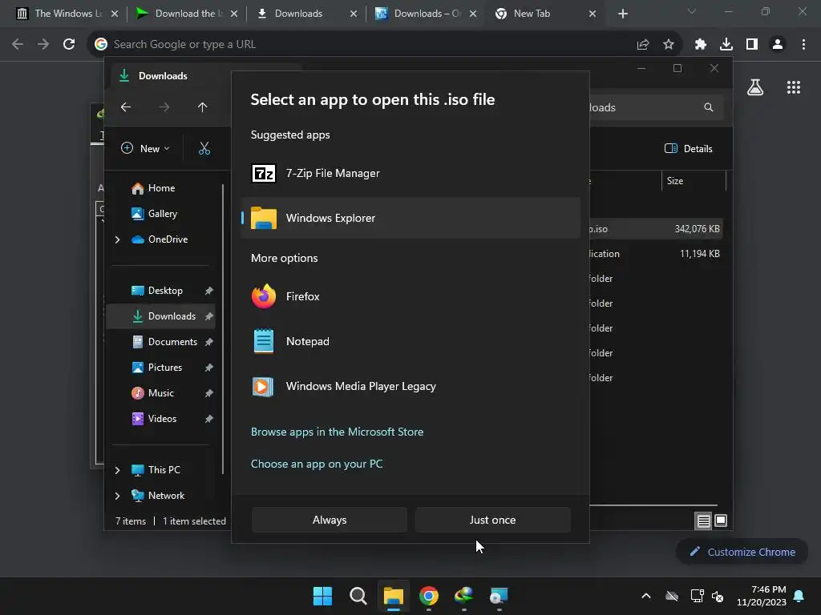The height and width of the screenshot is (615, 821).
Task: Click the Cut scissors icon in Explorer
Action: (x=204, y=148)
